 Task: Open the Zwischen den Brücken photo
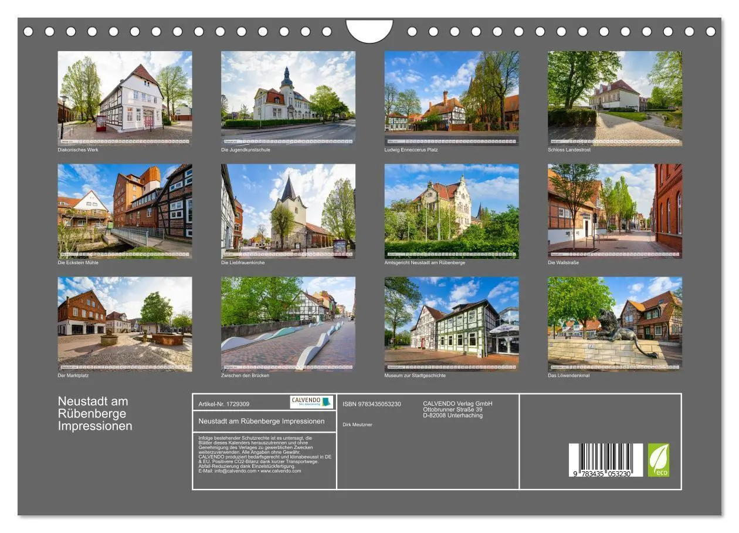tap(288, 324)
